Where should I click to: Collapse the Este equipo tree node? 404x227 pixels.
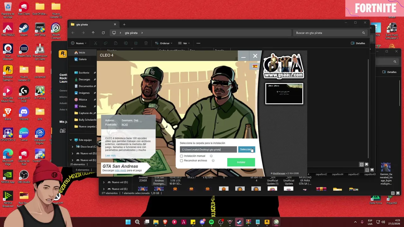tap(71, 140)
